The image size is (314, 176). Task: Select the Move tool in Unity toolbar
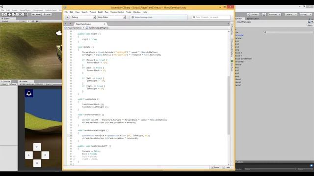pos(9,14)
